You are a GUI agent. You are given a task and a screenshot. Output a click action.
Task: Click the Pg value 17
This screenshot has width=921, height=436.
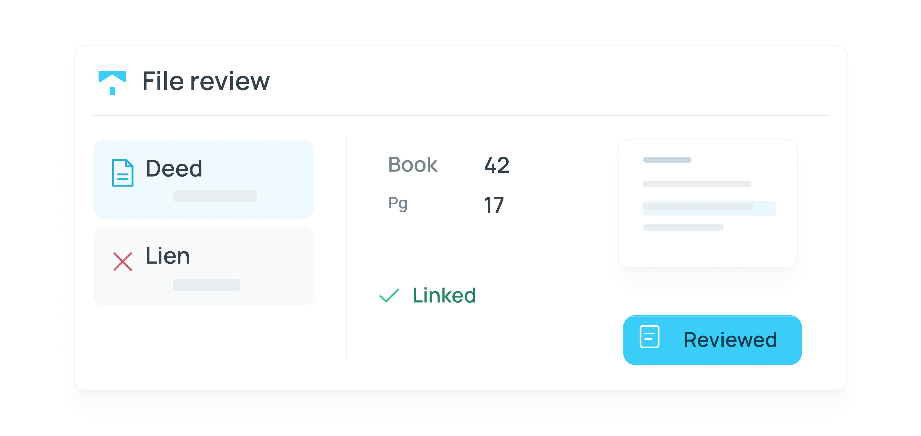coord(493,206)
